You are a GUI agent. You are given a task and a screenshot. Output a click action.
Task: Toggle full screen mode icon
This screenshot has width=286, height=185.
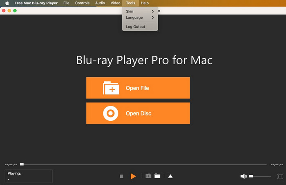pos(280,176)
